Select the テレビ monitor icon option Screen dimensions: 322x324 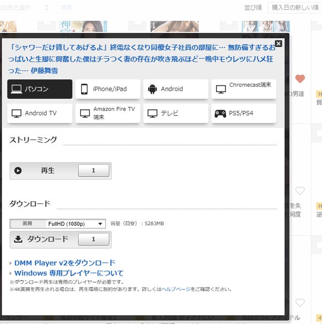[x=152, y=113]
